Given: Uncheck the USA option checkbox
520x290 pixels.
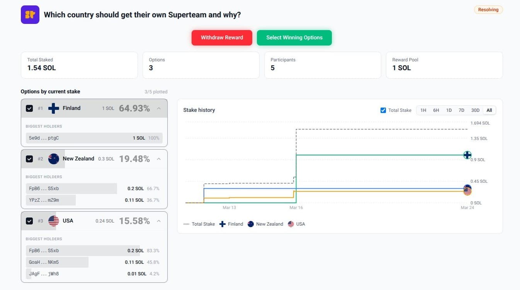Looking at the screenshot, I should click(x=29, y=221).
